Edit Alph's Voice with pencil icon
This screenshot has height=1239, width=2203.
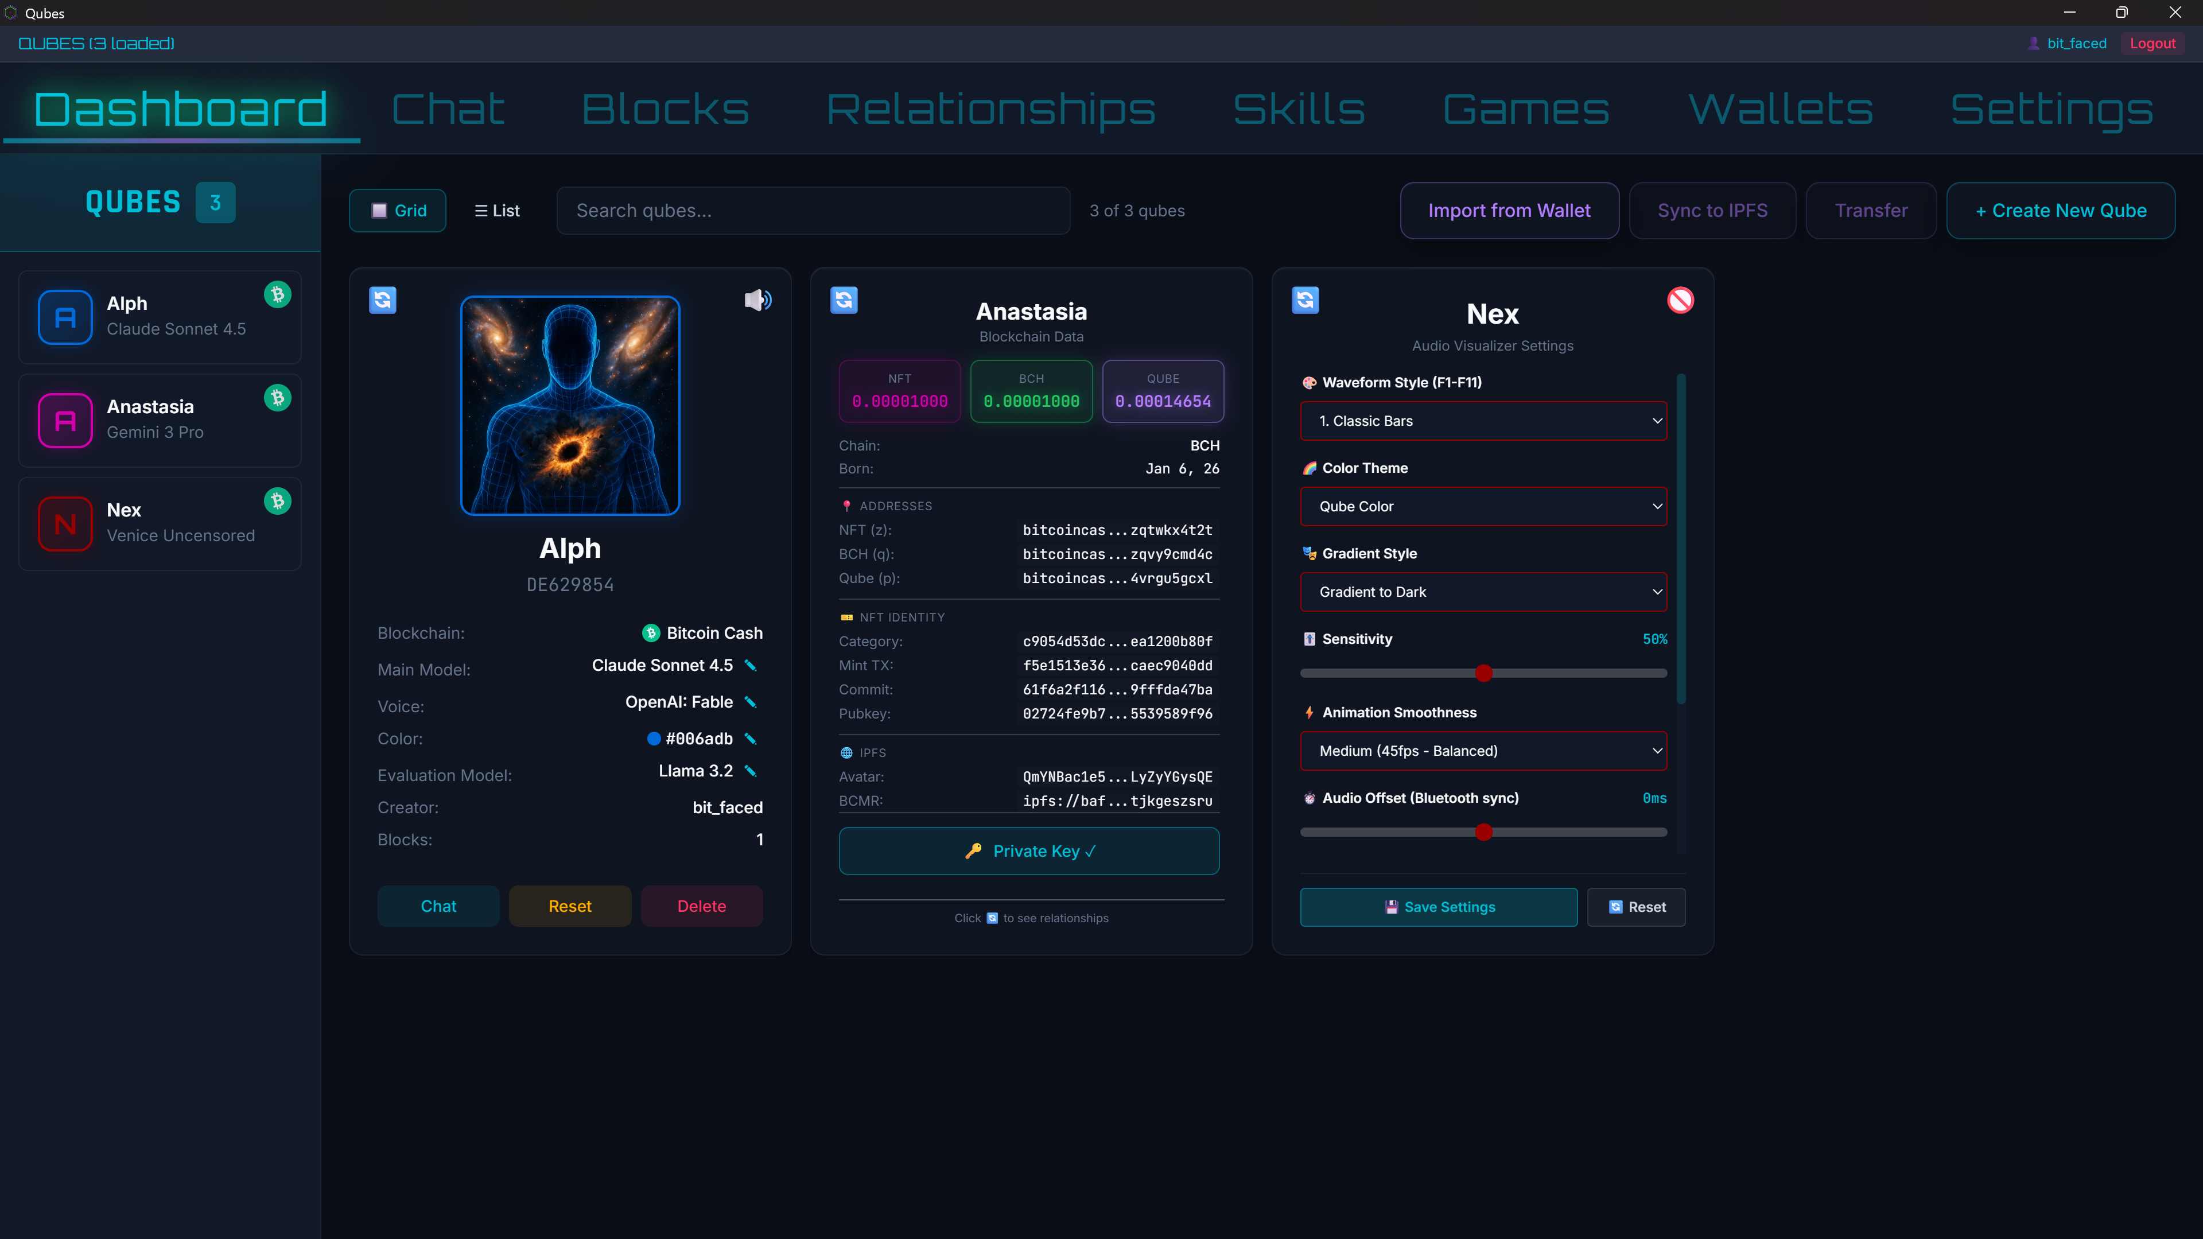pyautogui.click(x=750, y=702)
